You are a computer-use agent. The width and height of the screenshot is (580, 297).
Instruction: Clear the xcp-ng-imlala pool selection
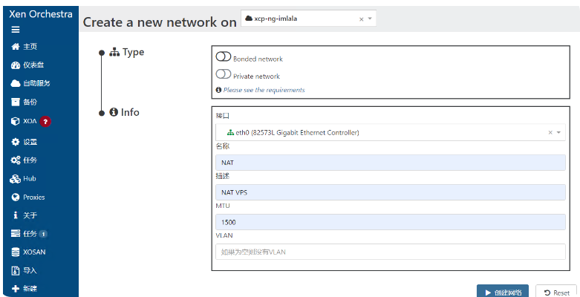click(x=362, y=19)
